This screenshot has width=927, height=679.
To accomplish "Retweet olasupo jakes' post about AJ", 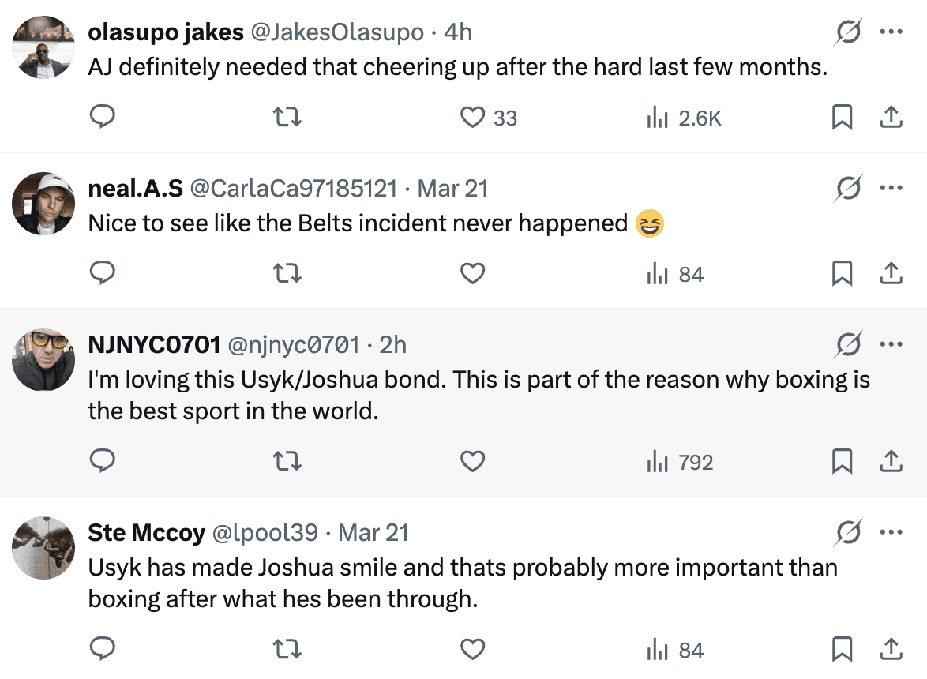I will 287,118.
